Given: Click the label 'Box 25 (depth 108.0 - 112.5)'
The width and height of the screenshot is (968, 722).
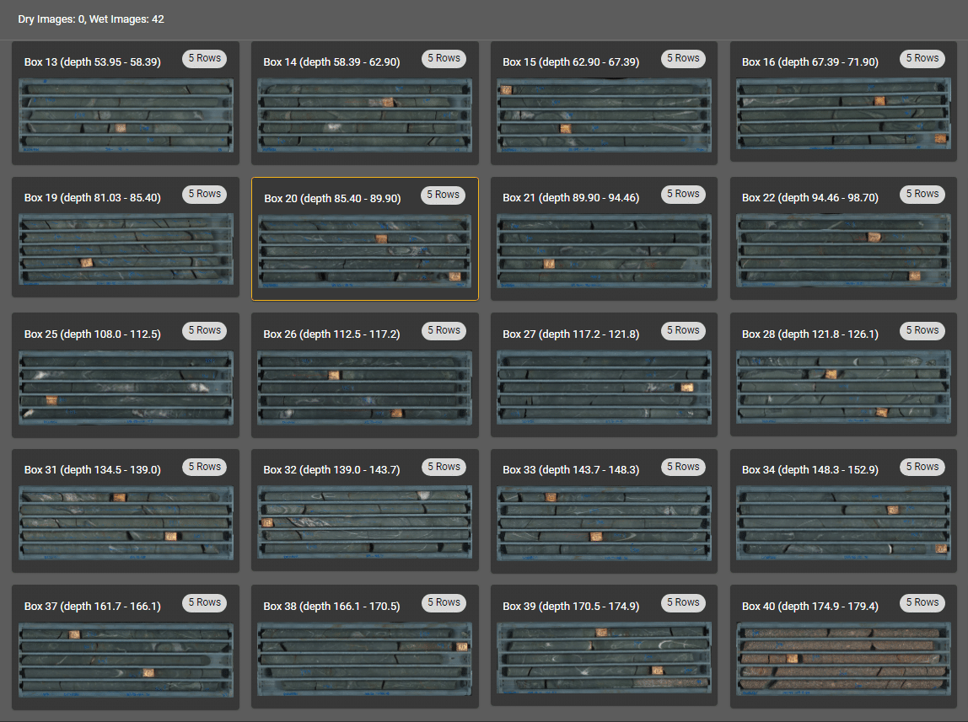Looking at the screenshot, I should 93,334.
